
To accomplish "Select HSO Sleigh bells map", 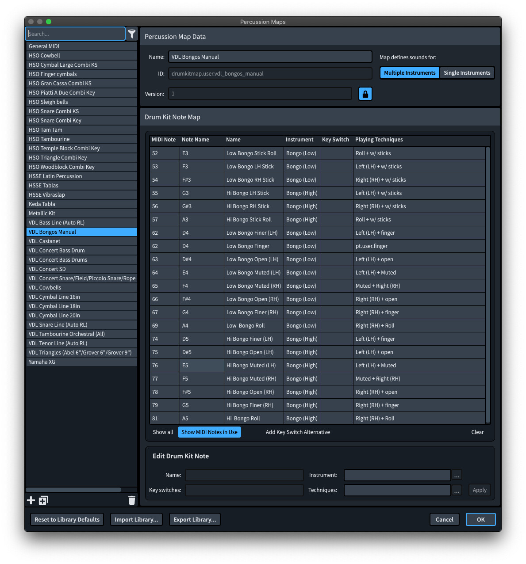I will [81, 102].
